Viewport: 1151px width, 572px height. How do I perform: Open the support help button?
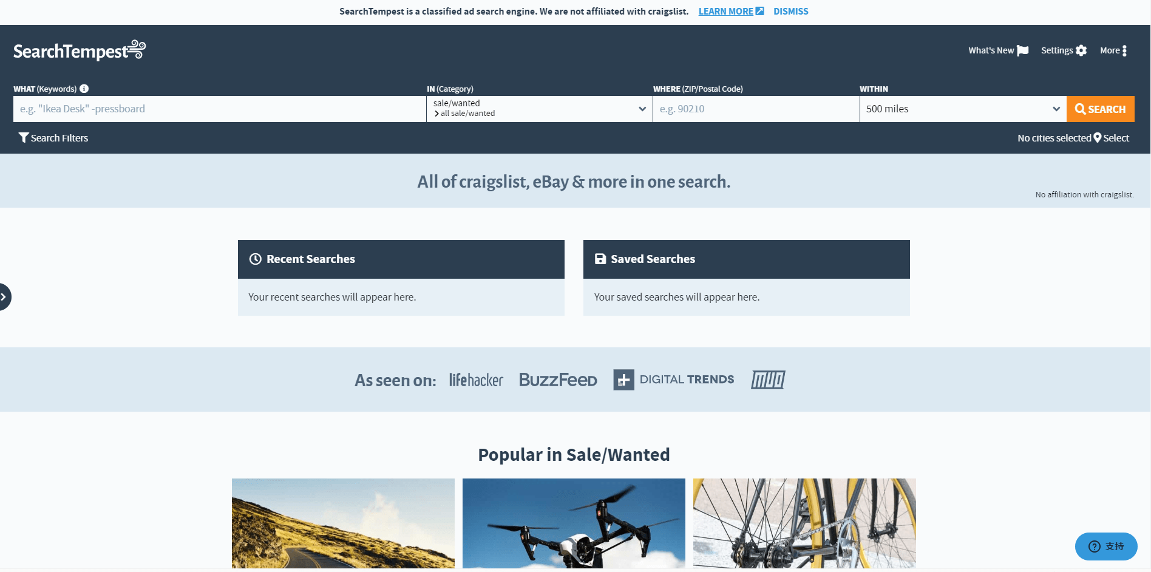(1106, 546)
